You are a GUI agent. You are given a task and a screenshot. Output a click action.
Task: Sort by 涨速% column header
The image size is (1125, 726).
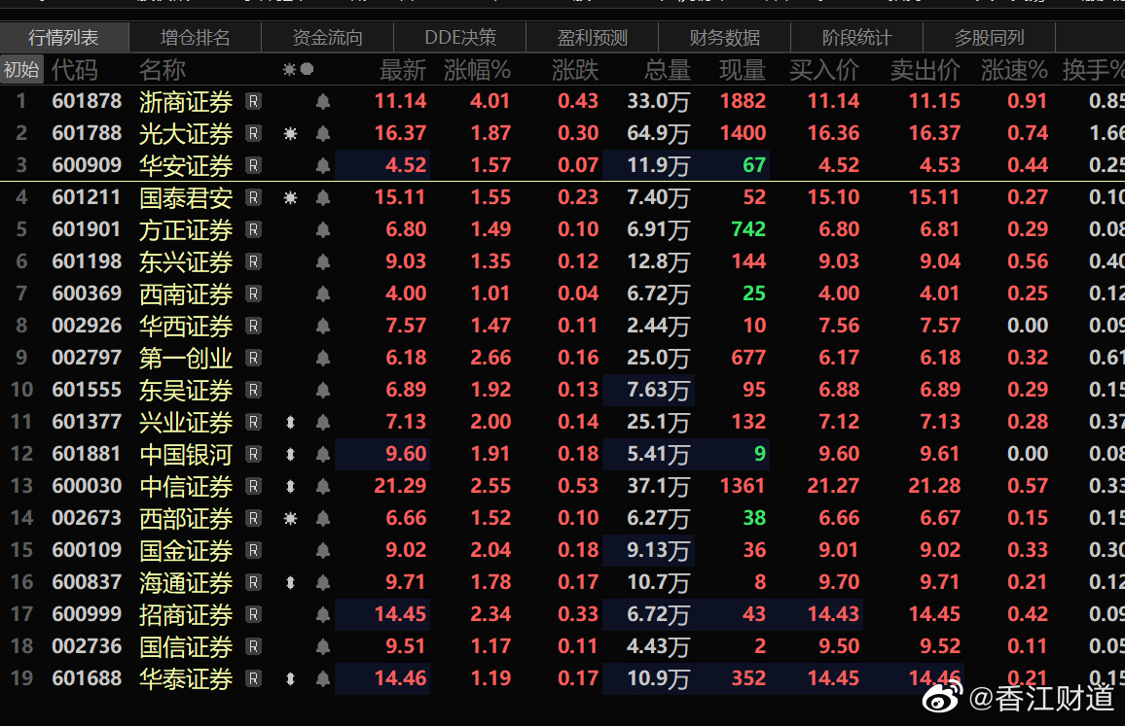(1014, 70)
